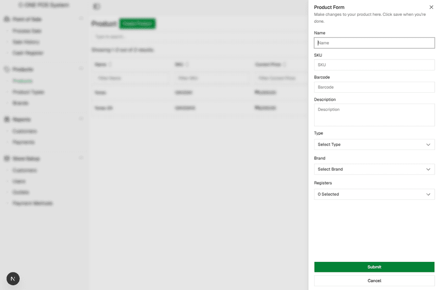The width and height of the screenshot is (440, 290).
Task: Toggle the sidebar collapse icon in header
Action: (96, 6)
